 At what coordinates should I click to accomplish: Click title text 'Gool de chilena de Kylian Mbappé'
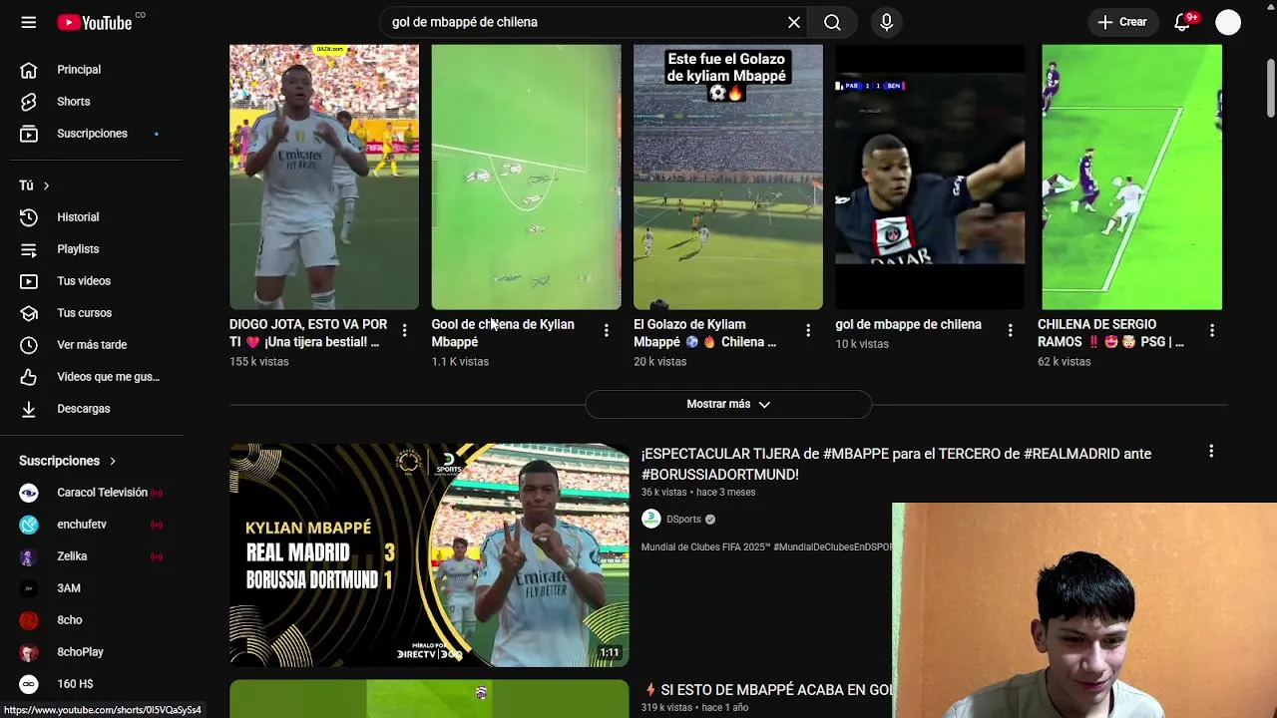[x=503, y=333]
